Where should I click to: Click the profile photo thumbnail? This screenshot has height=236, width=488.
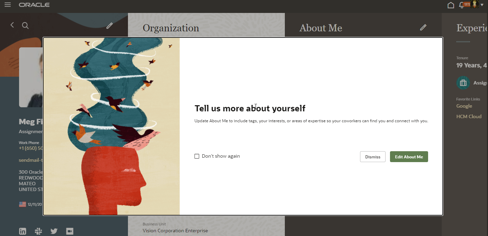click(x=31, y=77)
